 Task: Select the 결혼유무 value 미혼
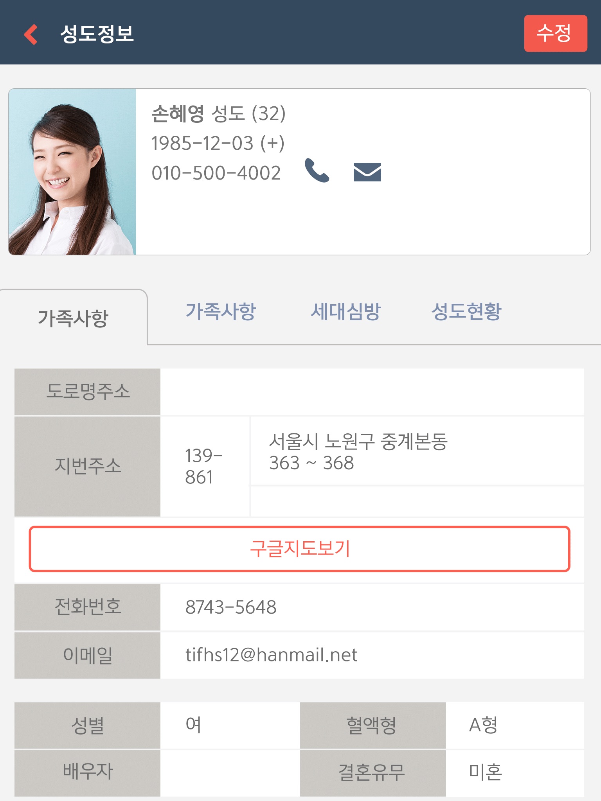pyautogui.click(x=486, y=772)
